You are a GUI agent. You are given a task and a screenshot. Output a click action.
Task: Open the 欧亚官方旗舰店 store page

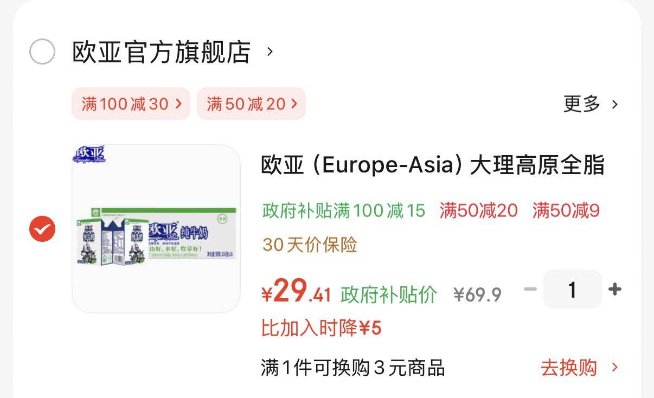pos(161,52)
